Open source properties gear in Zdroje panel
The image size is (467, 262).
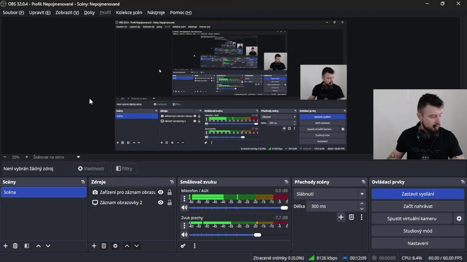tap(115, 246)
